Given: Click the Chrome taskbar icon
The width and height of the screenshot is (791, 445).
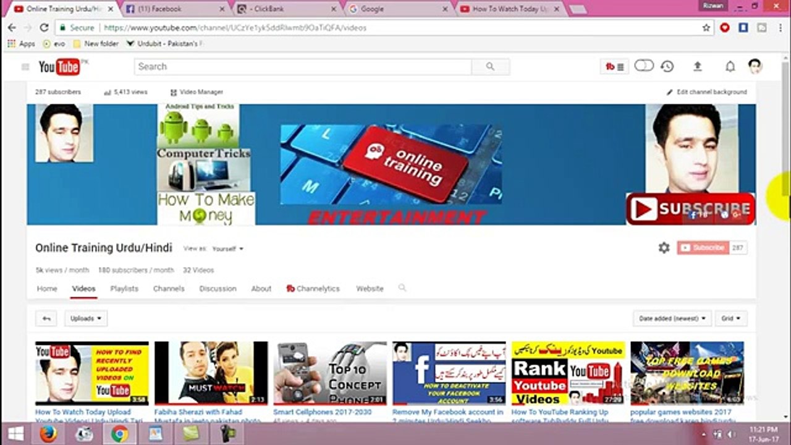Looking at the screenshot, I should [x=120, y=434].
